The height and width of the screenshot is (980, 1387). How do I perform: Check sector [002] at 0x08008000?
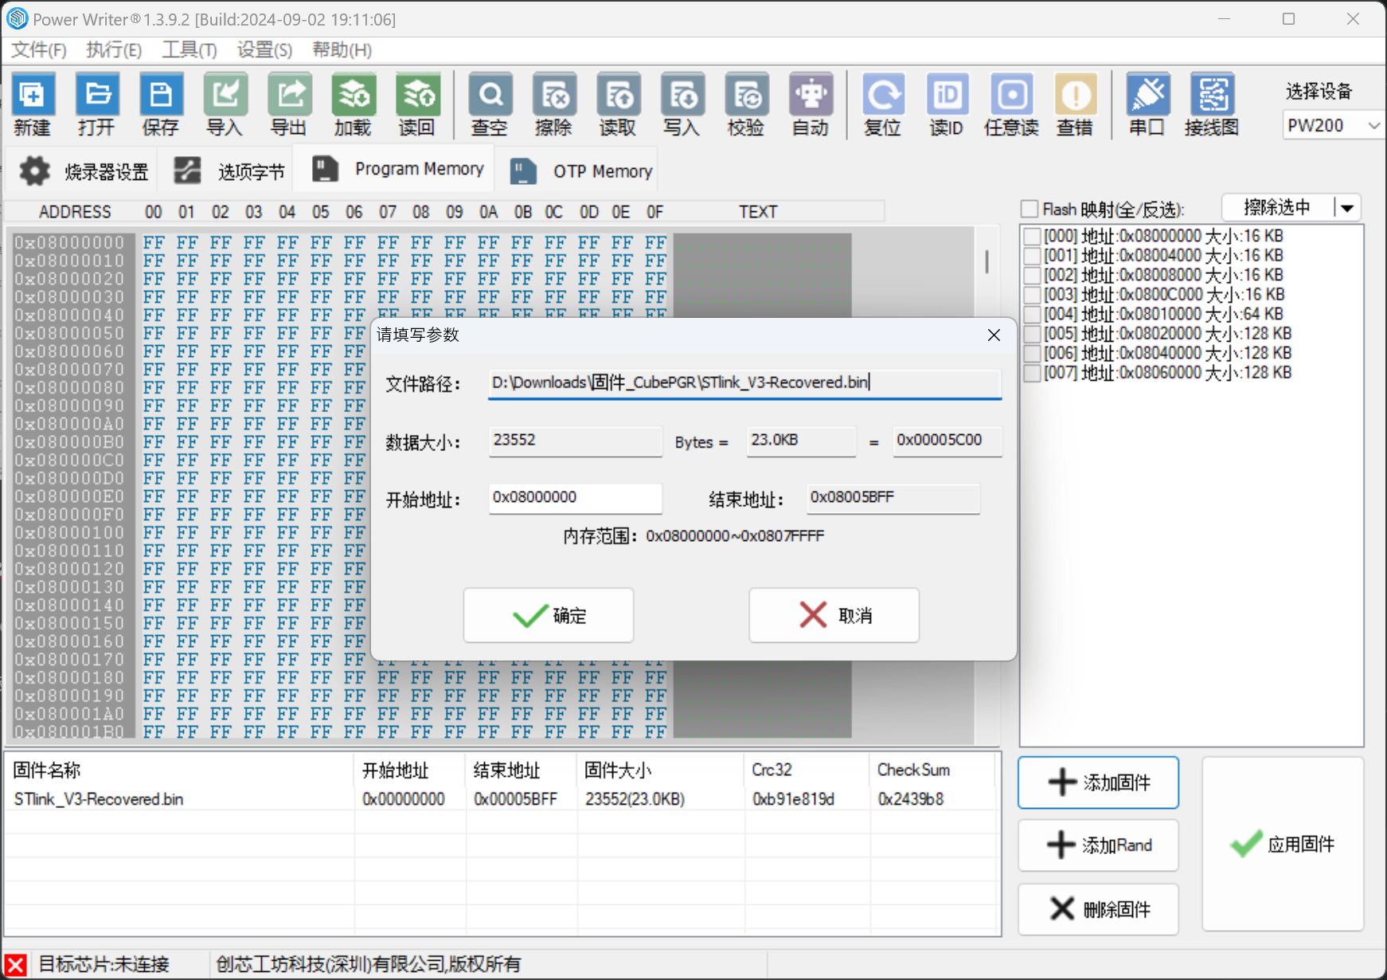[1032, 275]
